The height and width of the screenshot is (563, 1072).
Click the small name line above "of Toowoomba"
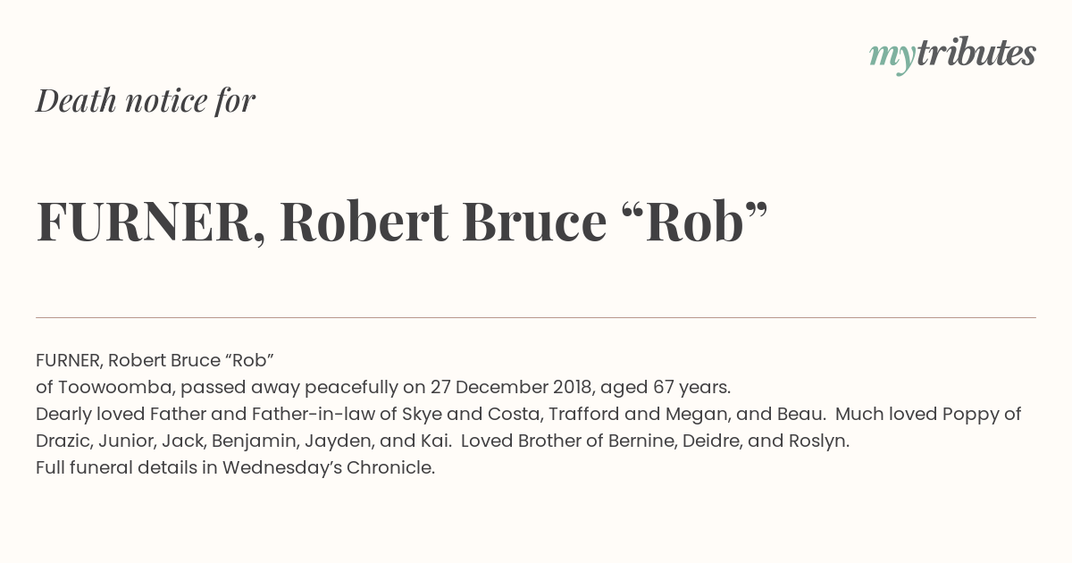click(x=155, y=360)
